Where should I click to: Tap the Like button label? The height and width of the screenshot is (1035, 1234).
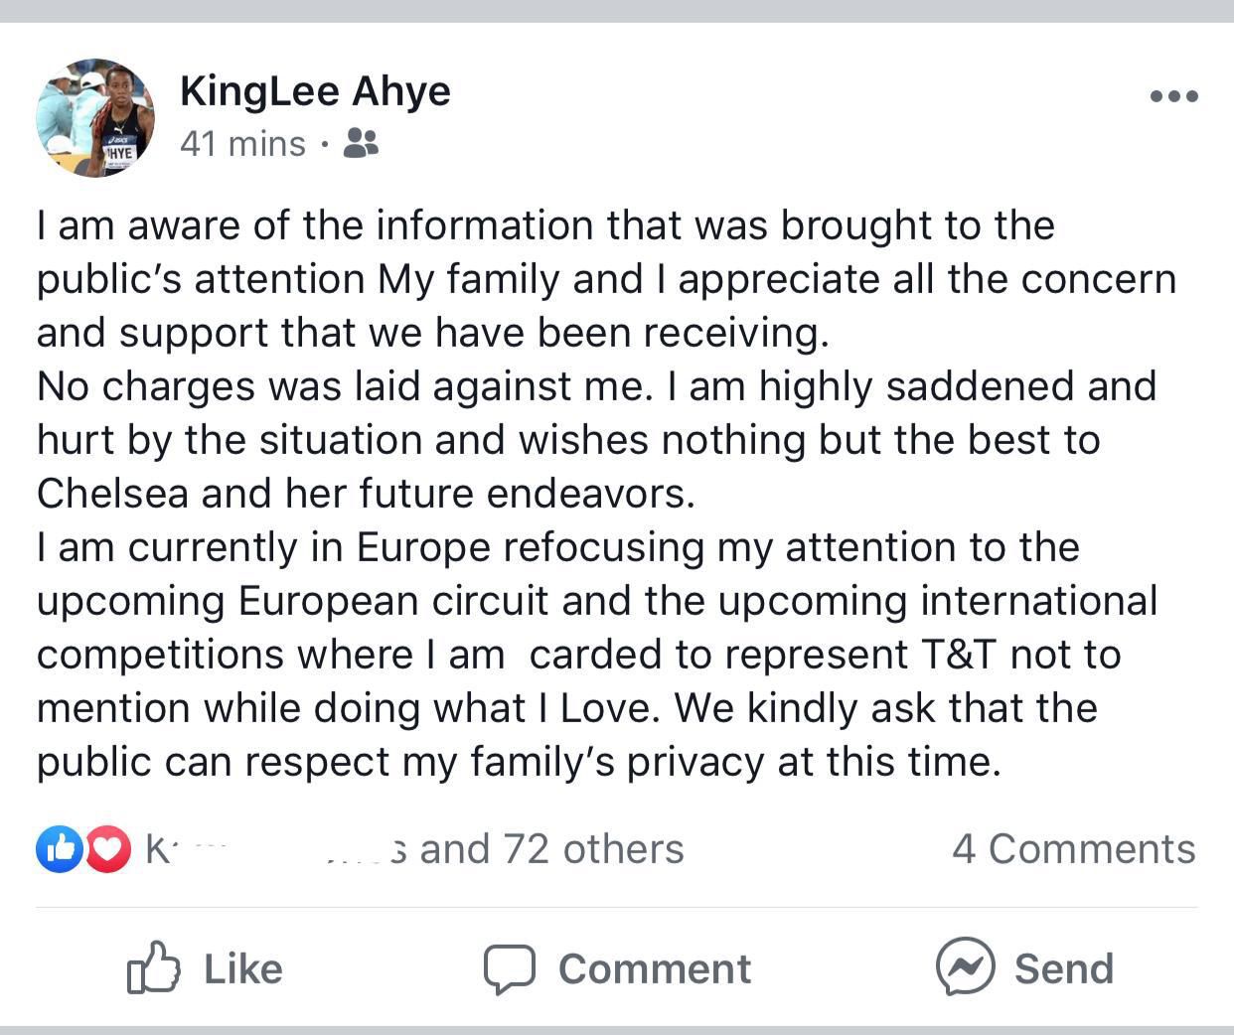coord(243,968)
